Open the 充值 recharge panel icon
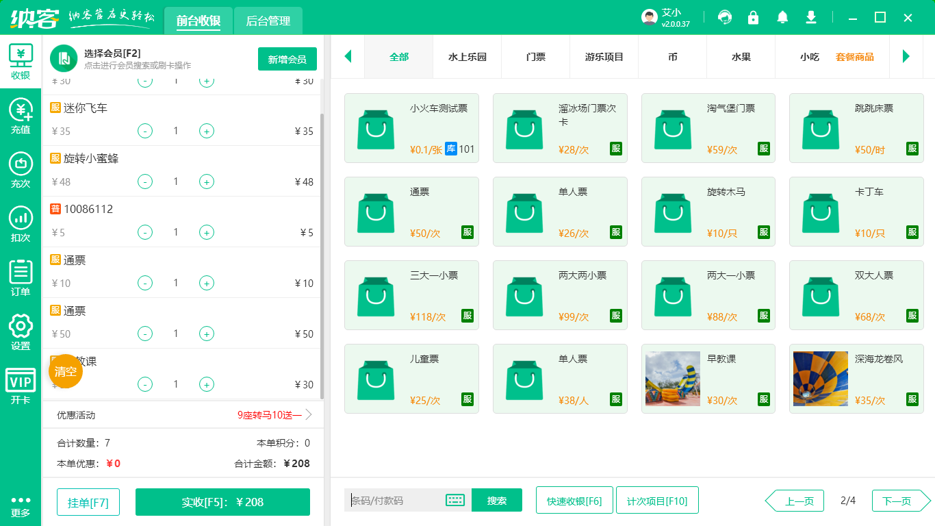Screen dimensions: 935x526 pyautogui.click(x=21, y=115)
